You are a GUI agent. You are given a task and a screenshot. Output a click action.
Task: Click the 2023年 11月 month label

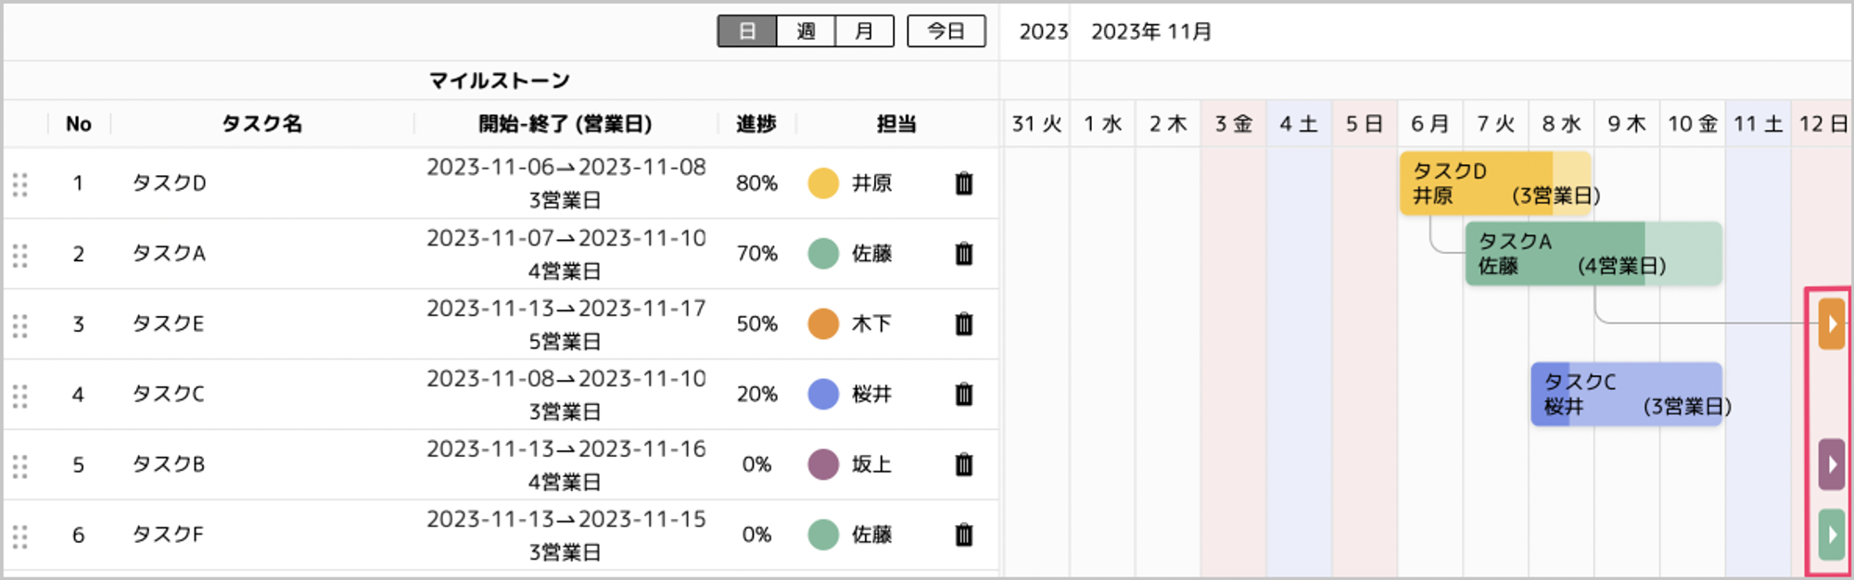point(1151,32)
